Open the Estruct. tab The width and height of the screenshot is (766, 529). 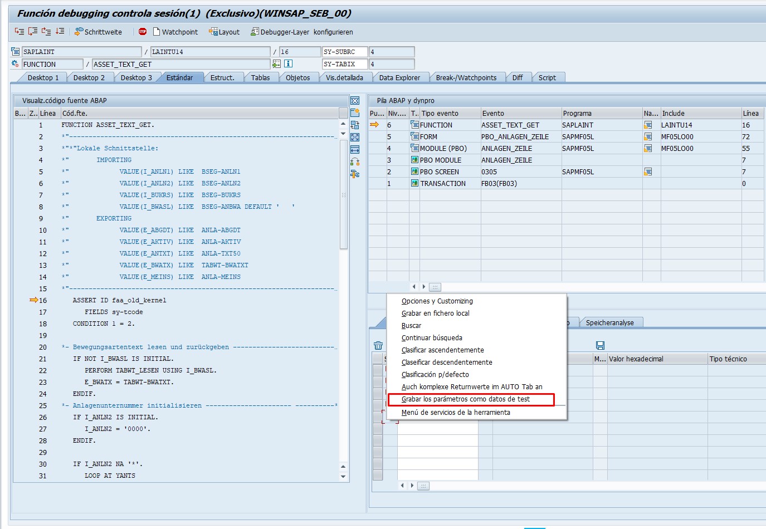pyautogui.click(x=222, y=77)
